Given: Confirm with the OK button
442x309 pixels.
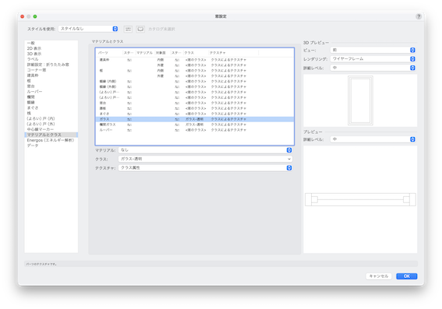Looking at the screenshot, I should coord(406,276).
